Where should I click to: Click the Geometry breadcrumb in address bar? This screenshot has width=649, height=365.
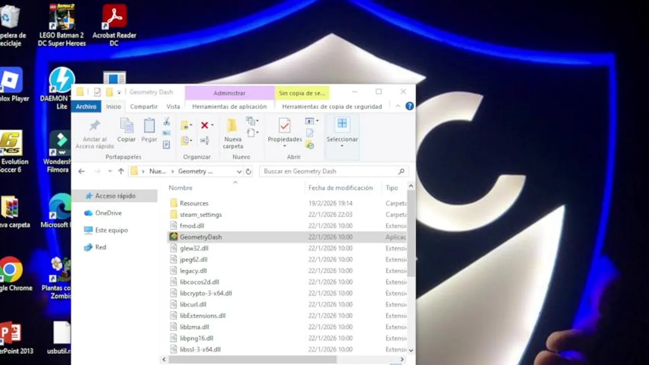195,171
